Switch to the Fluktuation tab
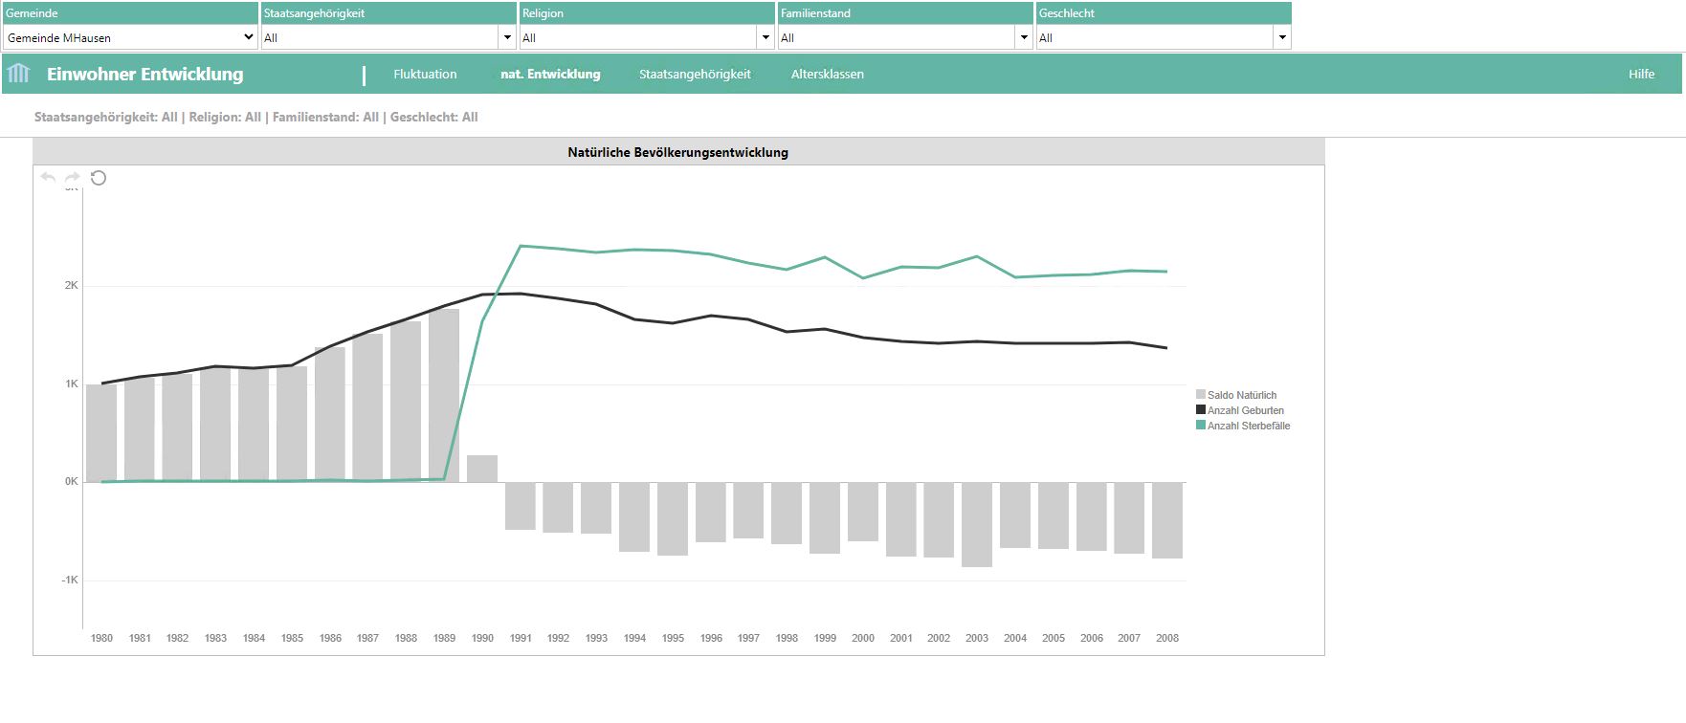Image resolution: width=1686 pixels, height=723 pixels. point(425,74)
